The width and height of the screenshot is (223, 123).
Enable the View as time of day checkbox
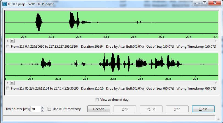(x=97, y=100)
